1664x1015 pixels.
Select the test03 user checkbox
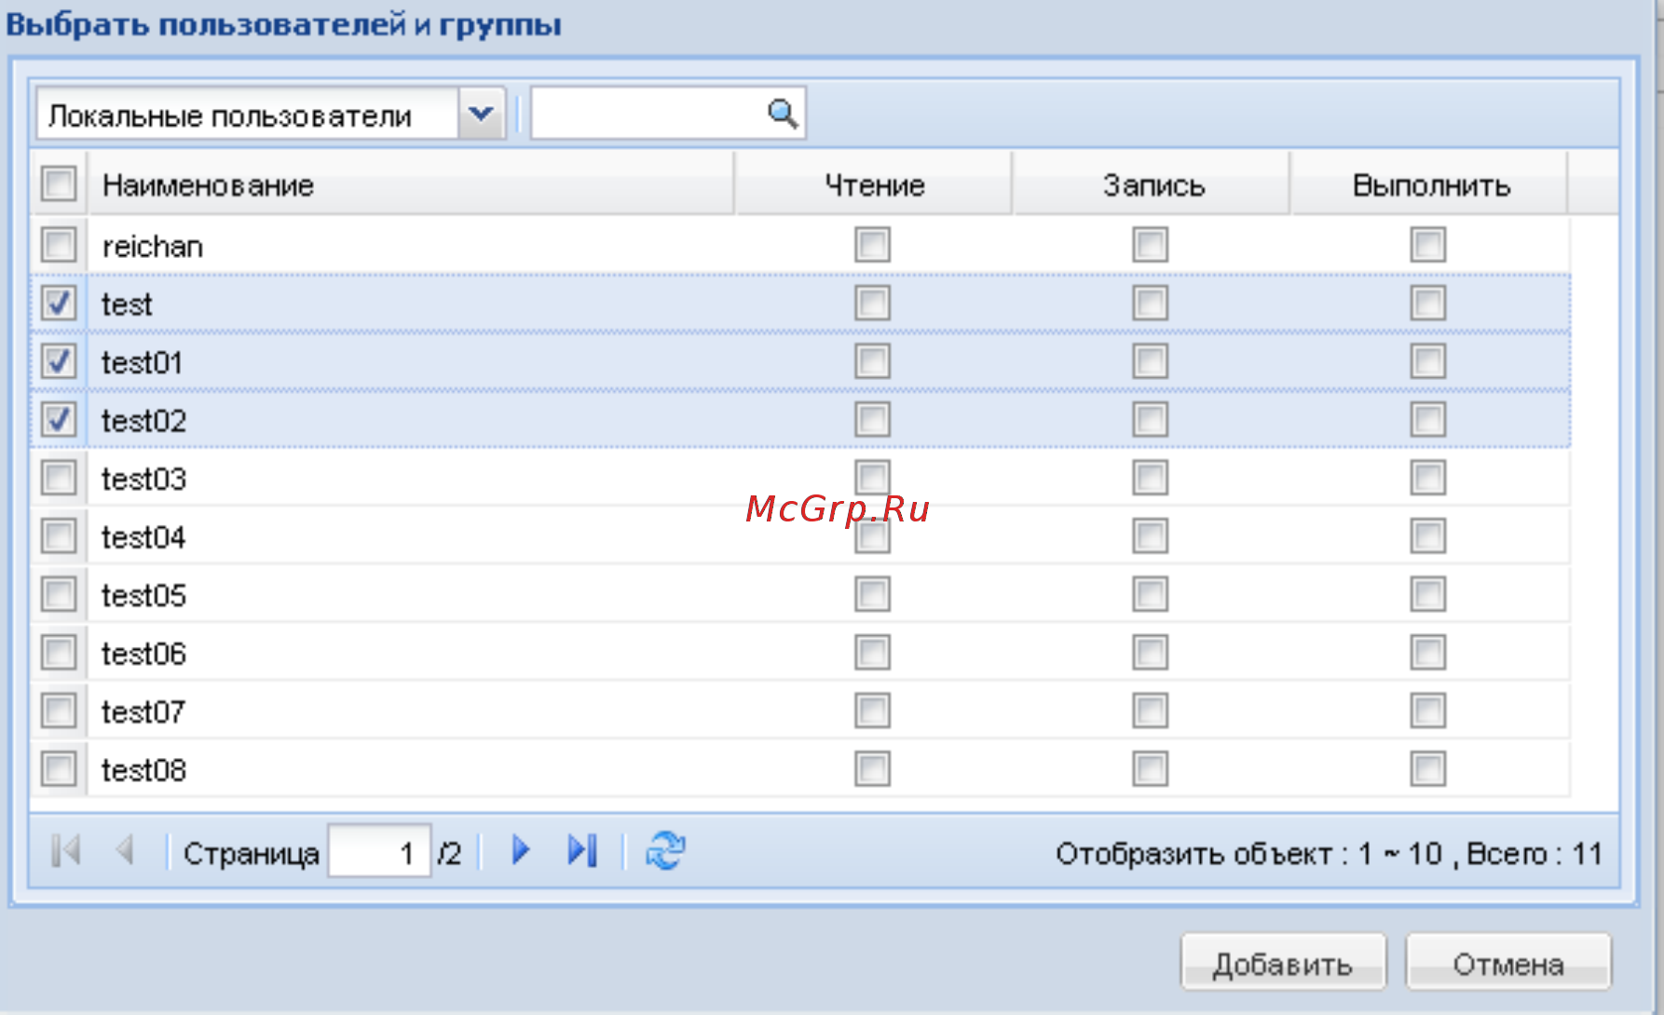coord(59,479)
